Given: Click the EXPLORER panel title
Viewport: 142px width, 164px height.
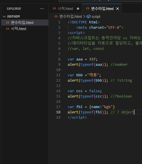Looking at the screenshot, I should pyautogui.click(x=14, y=9).
